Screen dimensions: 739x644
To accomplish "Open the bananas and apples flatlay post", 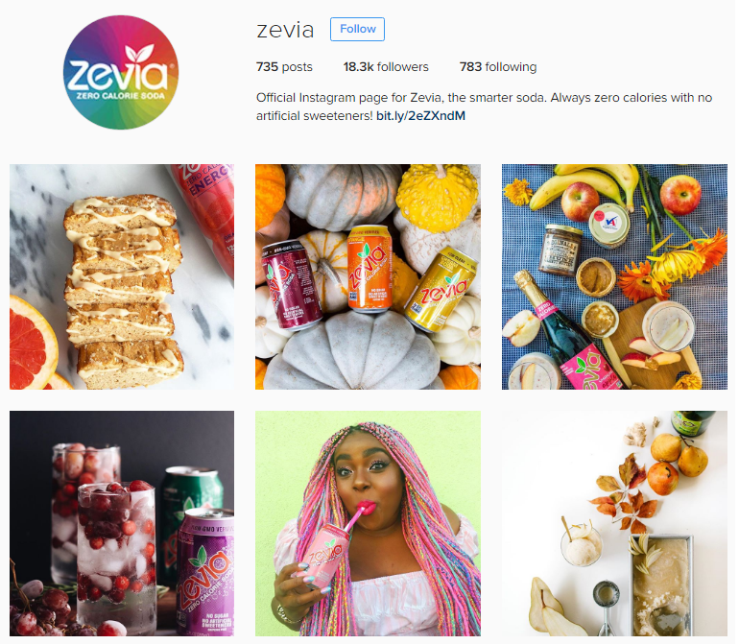I will [614, 276].
